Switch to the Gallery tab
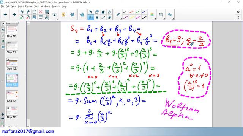 [3, 30]
